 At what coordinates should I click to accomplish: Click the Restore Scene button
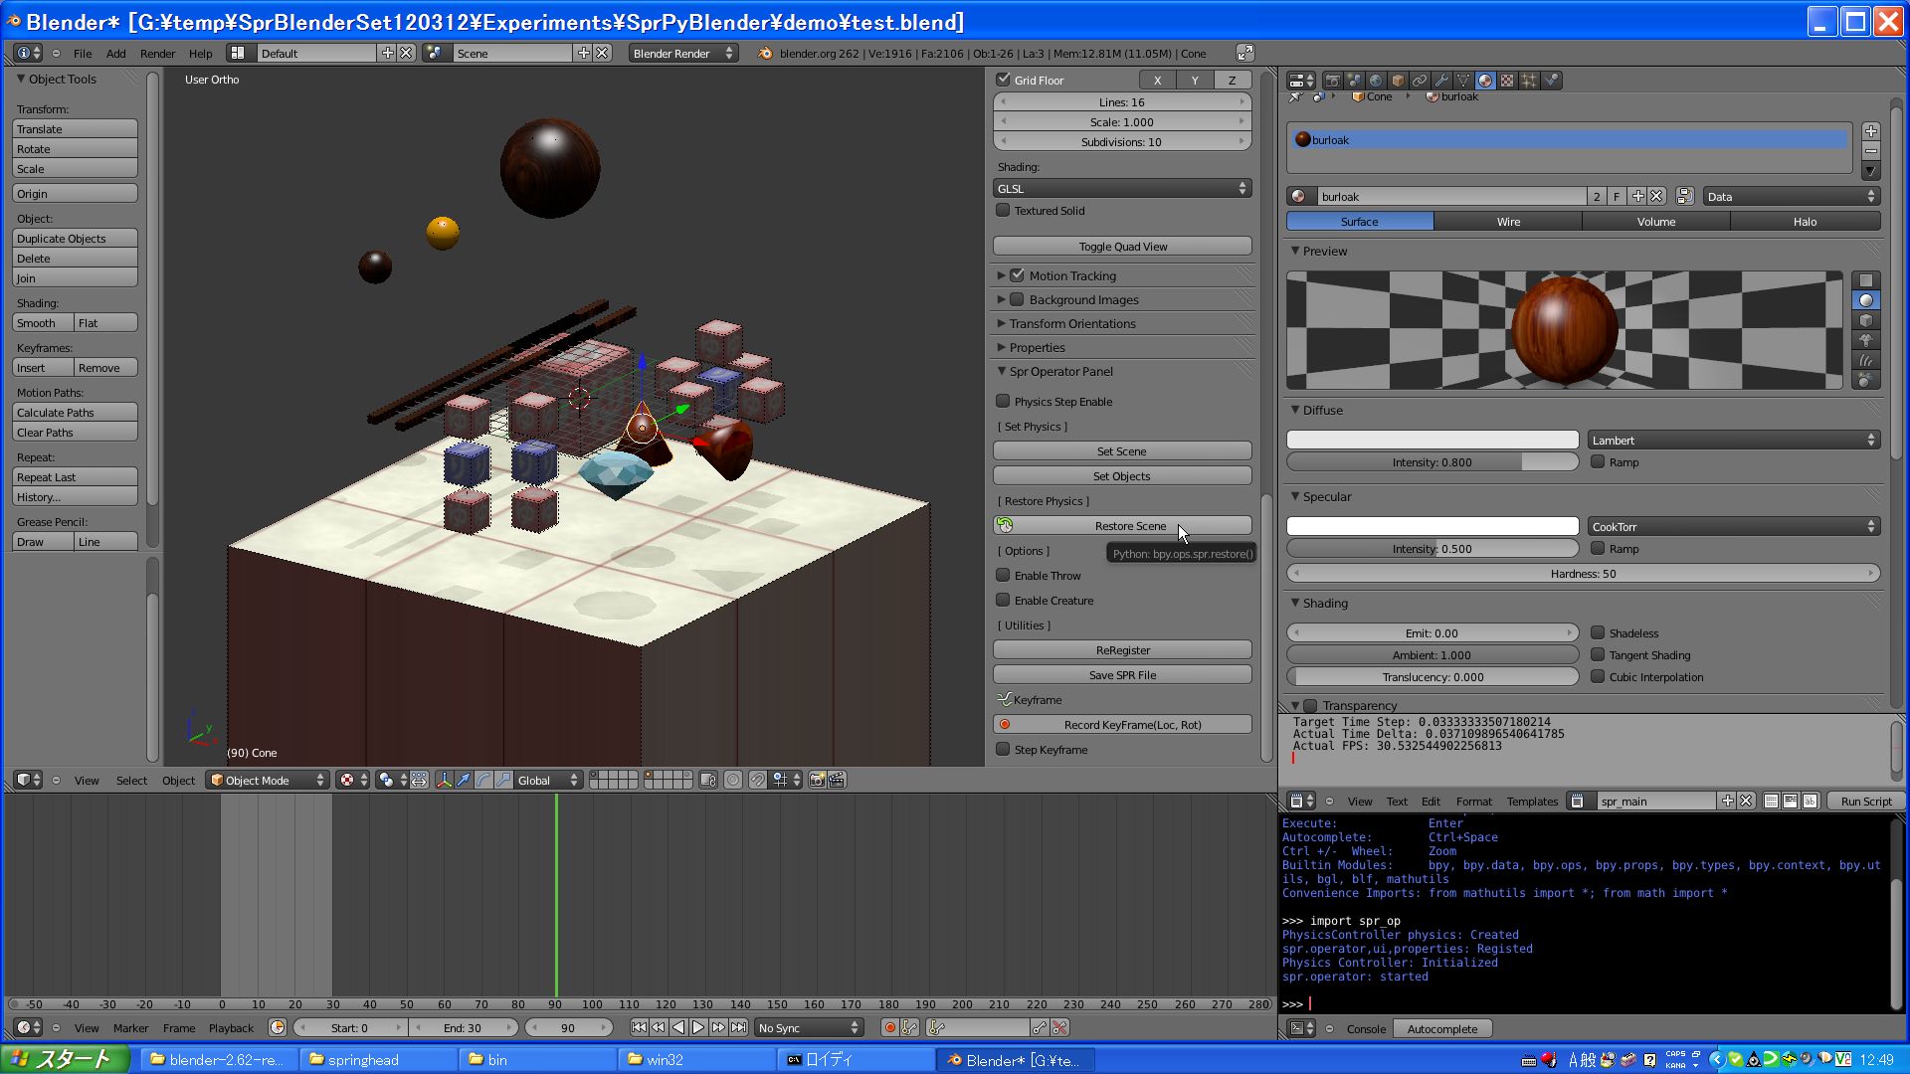pyautogui.click(x=1121, y=524)
